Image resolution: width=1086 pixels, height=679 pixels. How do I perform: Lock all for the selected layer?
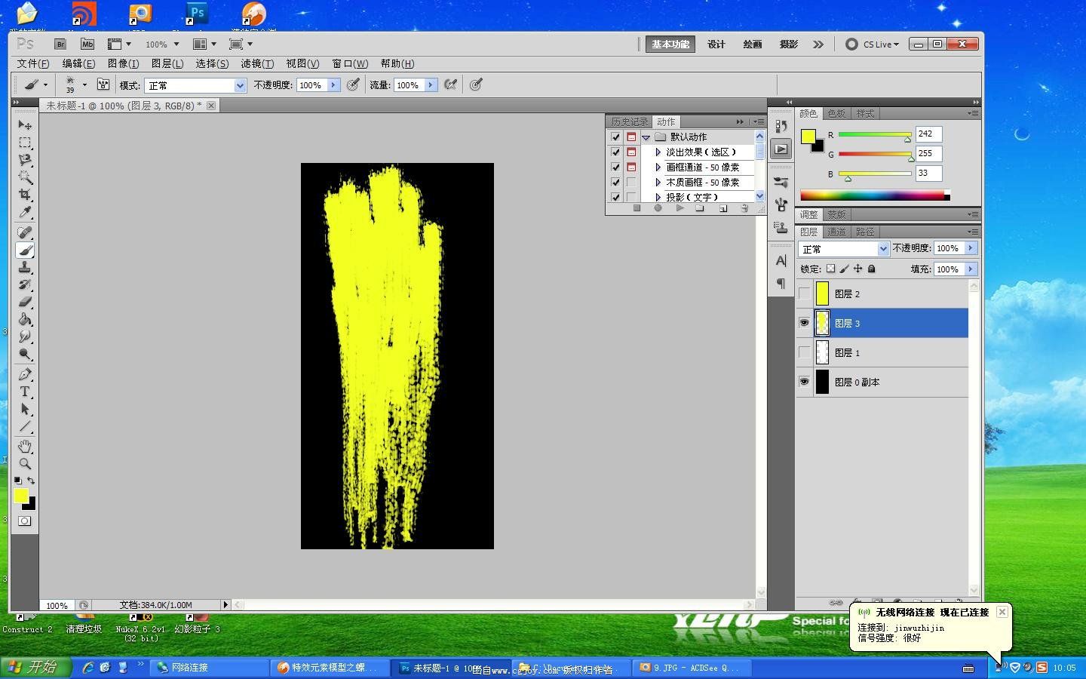(871, 269)
